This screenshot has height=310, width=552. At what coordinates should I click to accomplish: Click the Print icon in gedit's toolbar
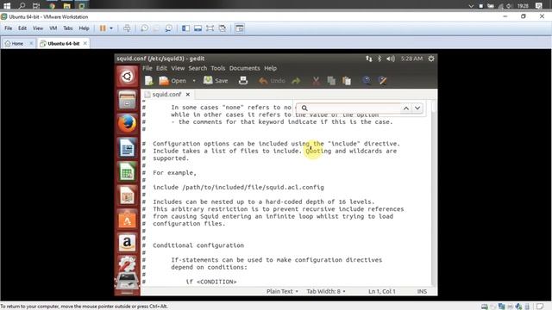coord(243,81)
